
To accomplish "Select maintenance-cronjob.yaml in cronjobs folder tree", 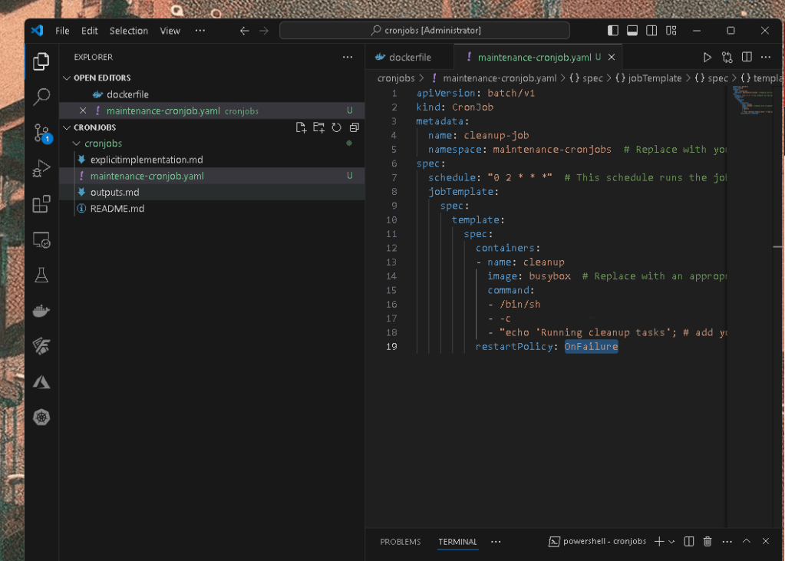I will (x=212, y=176).
